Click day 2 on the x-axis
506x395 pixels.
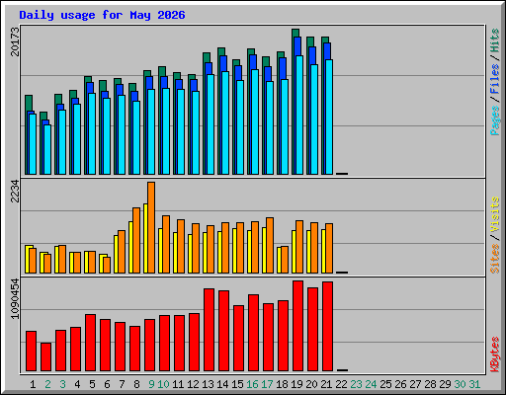(x=47, y=384)
